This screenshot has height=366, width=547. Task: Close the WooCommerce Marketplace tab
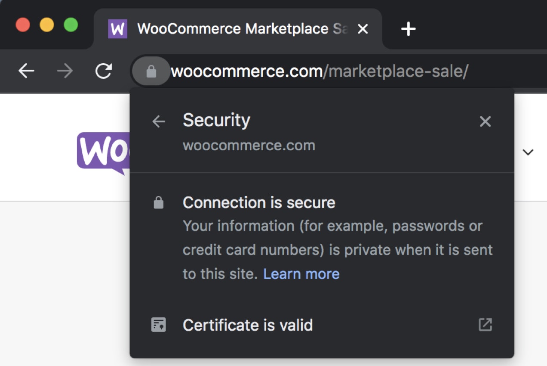pyautogui.click(x=363, y=29)
